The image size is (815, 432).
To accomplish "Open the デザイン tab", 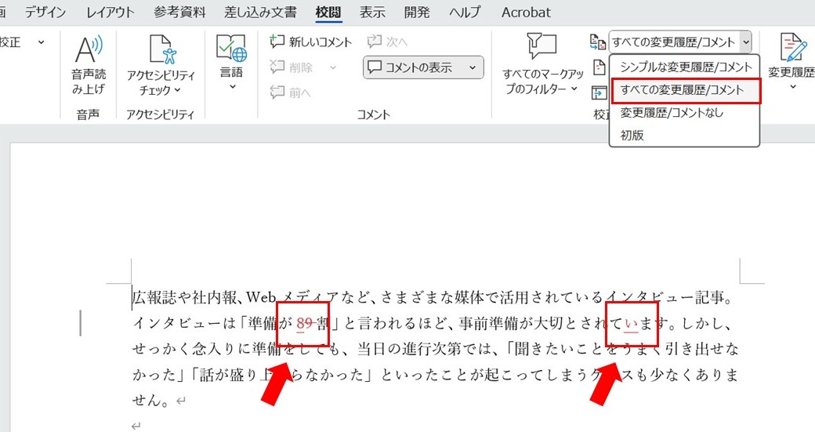I will pos(45,12).
